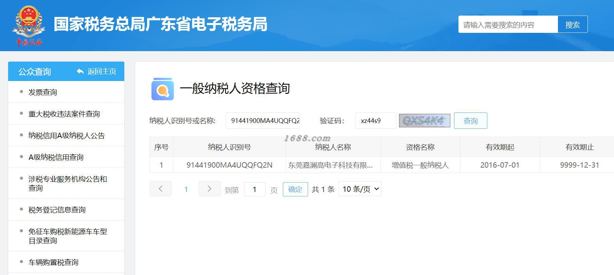
Task: Click the 有效期起 column header
Action: point(500,147)
